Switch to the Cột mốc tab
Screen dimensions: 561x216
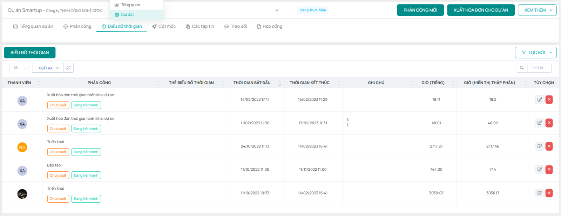pyautogui.click(x=164, y=26)
